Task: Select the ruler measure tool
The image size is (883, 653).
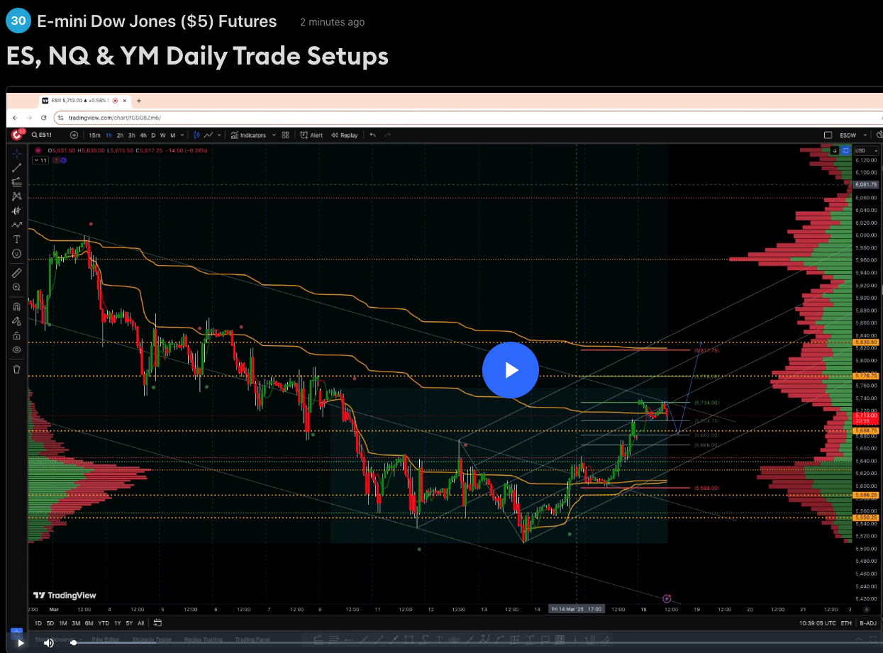Action: pyautogui.click(x=17, y=272)
